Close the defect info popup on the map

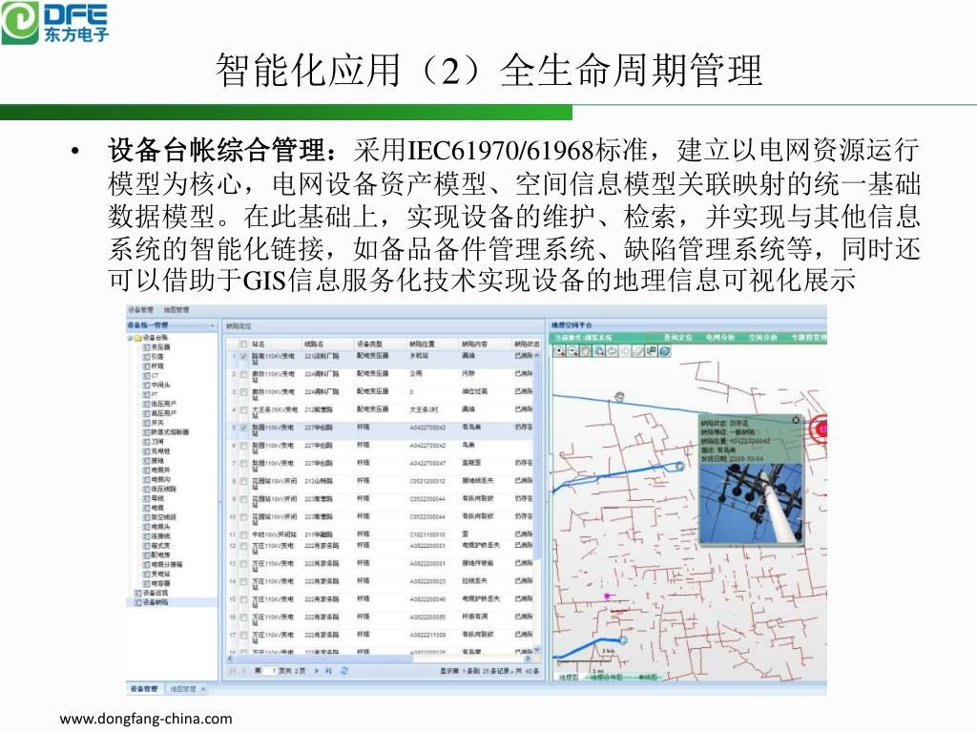tap(796, 420)
